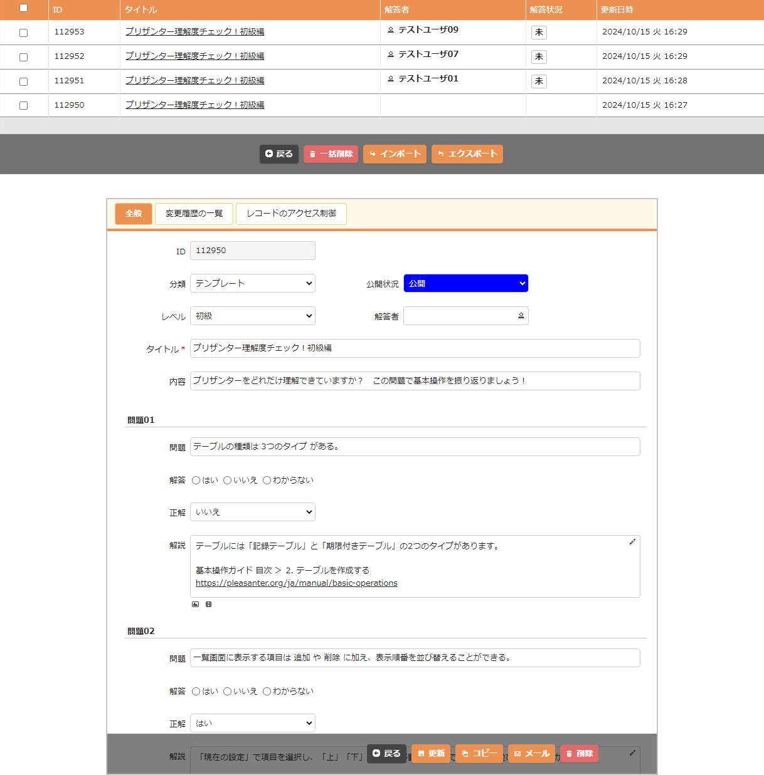Select はい for 問題02 解答
Image resolution: width=764 pixels, height=775 pixels.
(196, 692)
